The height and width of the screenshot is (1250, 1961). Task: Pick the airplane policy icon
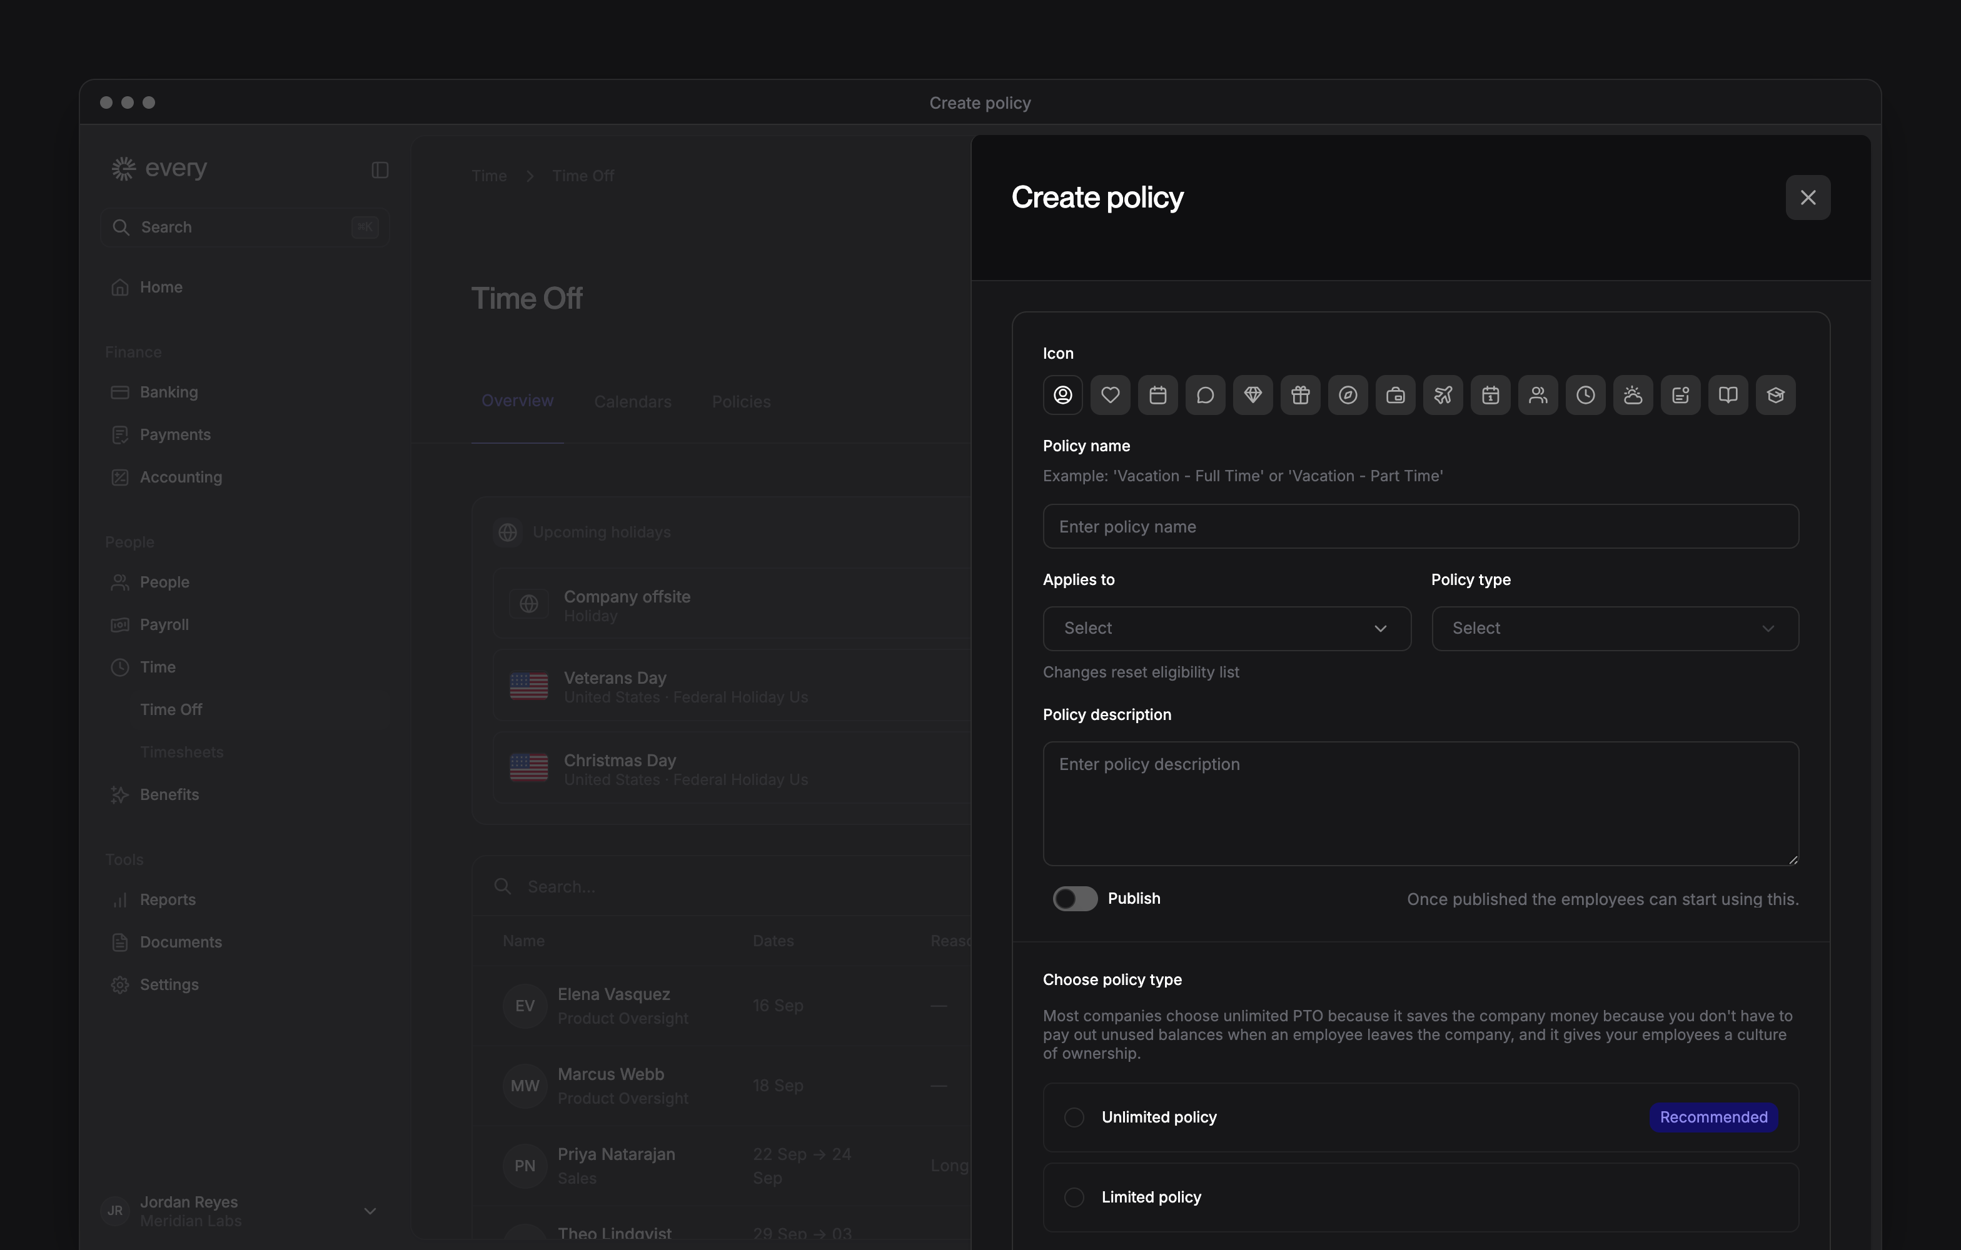(x=1443, y=395)
